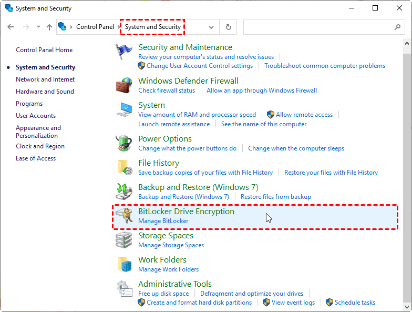Go back with the Back arrow

[x=11, y=27]
